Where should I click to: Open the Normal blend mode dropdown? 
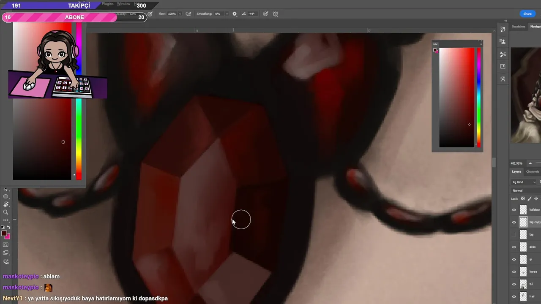[526, 190]
